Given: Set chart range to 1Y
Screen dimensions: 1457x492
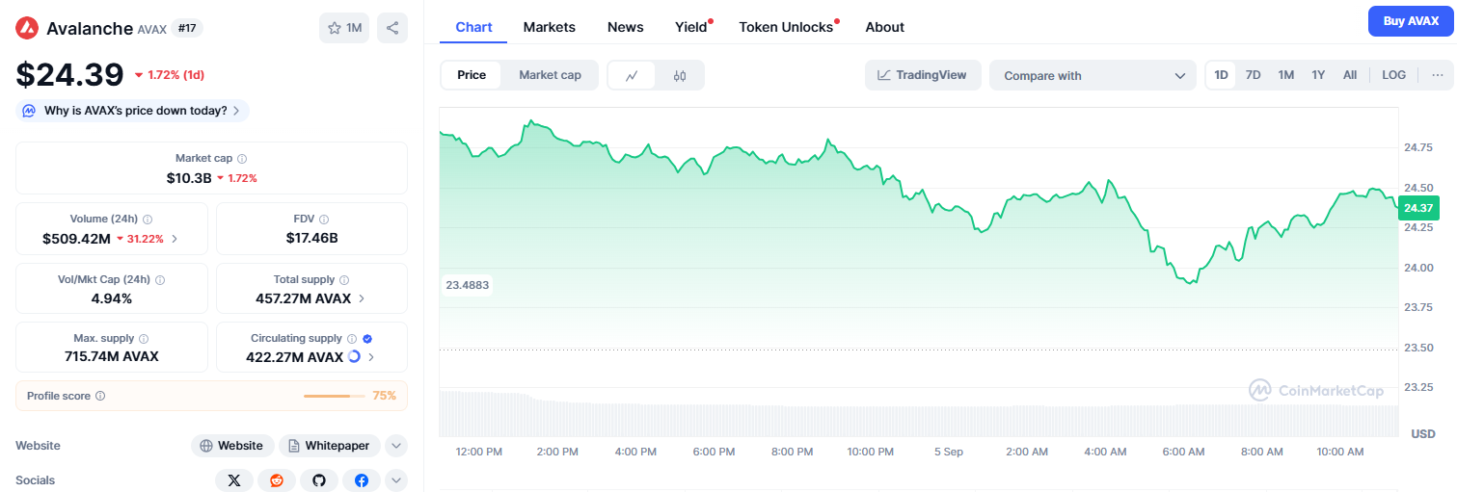Looking at the screenshot, I should click(1318, 75).
